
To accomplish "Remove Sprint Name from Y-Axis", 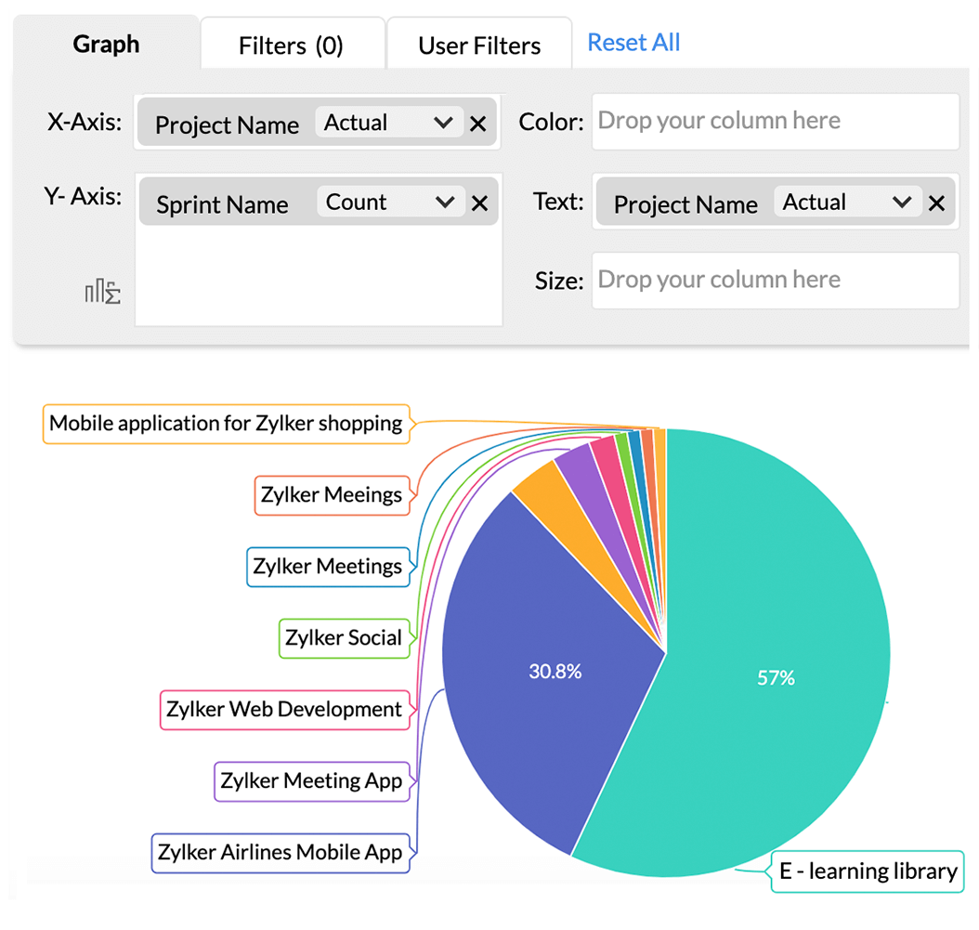I will pos(479,203).
